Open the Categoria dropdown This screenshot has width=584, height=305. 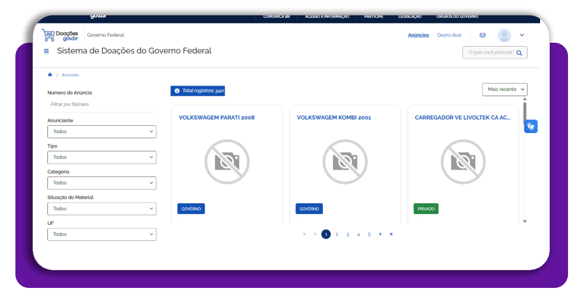coord(102,183)
